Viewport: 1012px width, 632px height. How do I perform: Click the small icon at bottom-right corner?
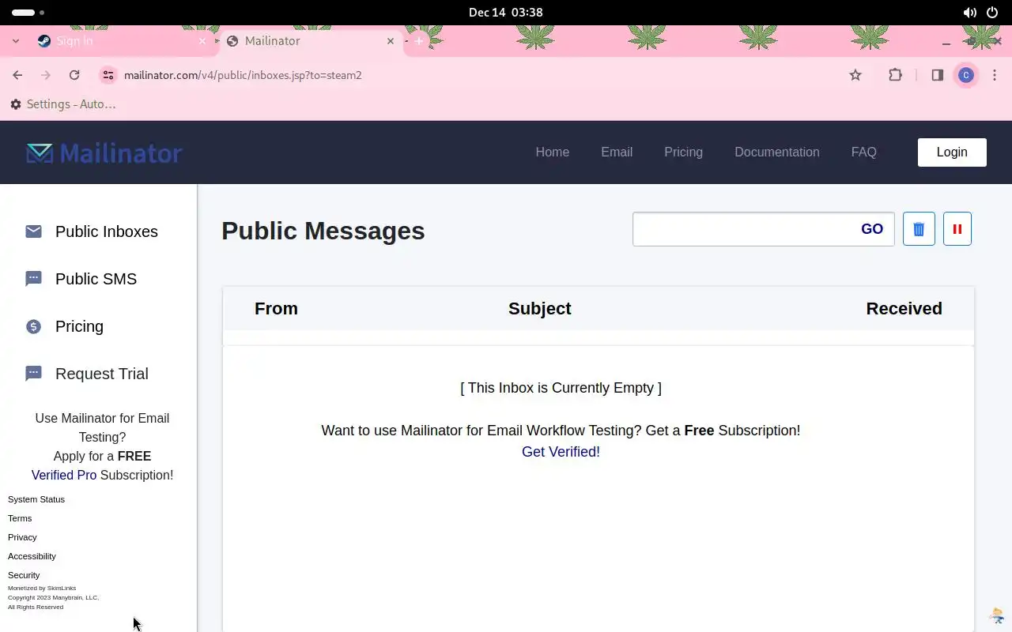[997, 615]
